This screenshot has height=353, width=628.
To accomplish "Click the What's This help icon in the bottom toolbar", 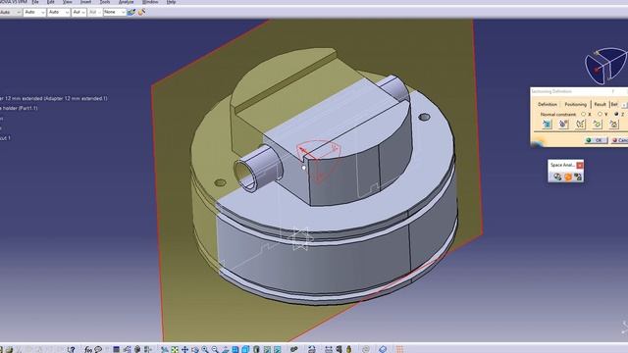I will [x=72, y=349].
